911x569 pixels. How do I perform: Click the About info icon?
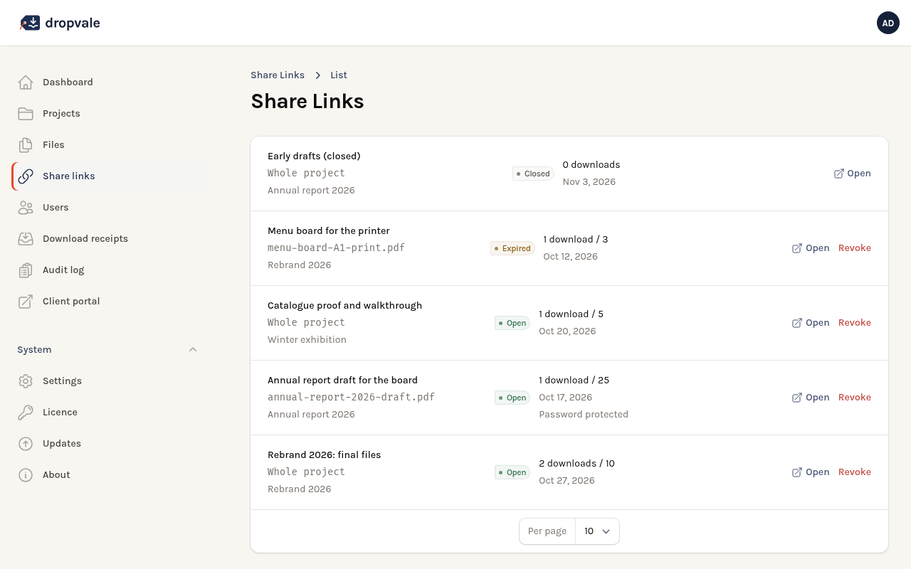click(26, 475)
